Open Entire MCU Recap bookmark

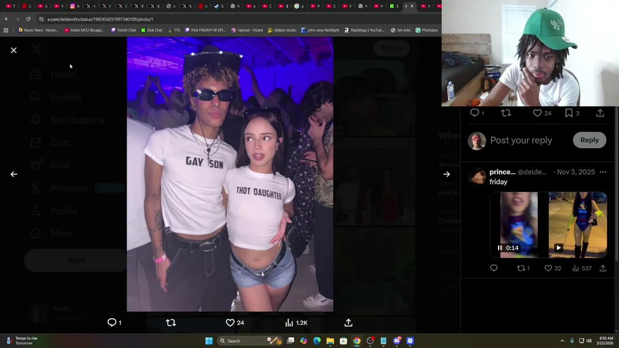[x=84, y=30]
